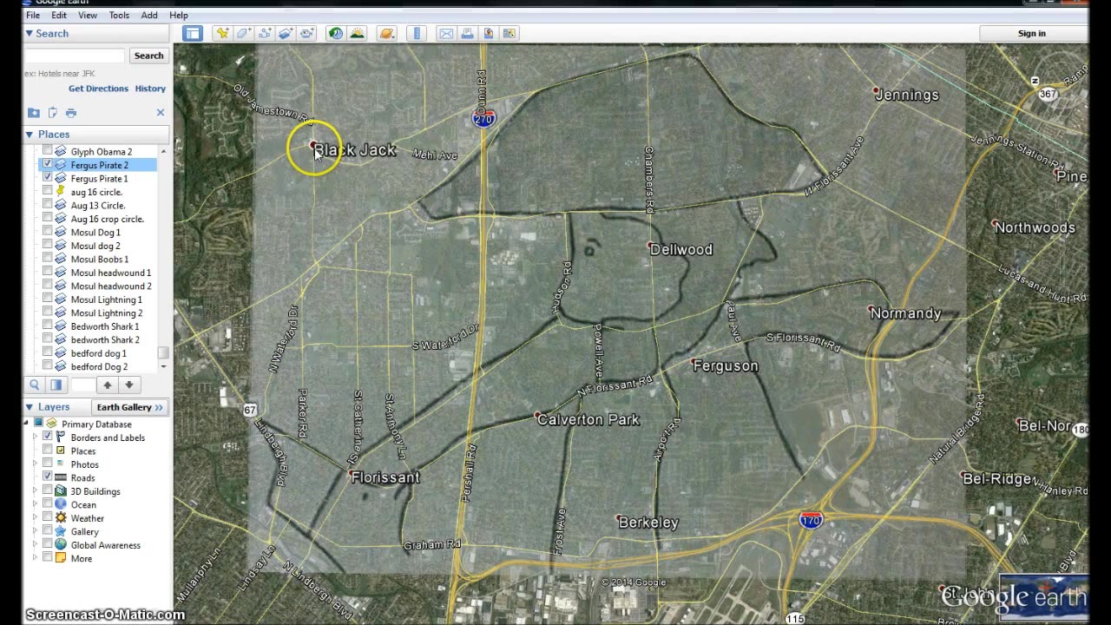Click the Print icon in toolbar
The height and width of the screenshot is (625, 1111).
(467, 34)
